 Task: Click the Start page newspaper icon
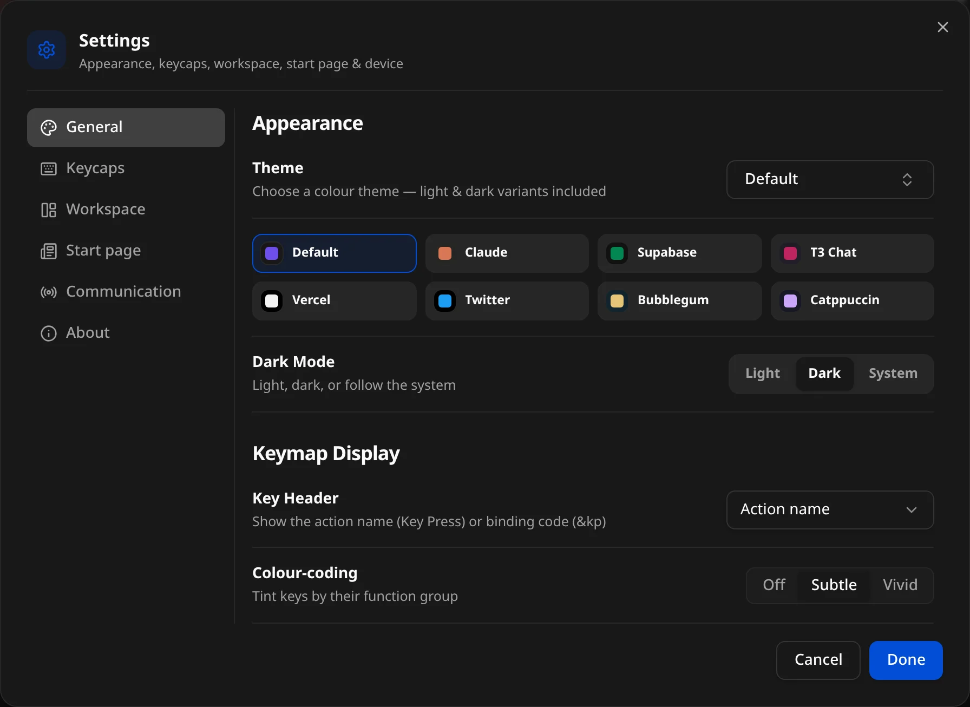pyautogui.click(x=49, y=251)
